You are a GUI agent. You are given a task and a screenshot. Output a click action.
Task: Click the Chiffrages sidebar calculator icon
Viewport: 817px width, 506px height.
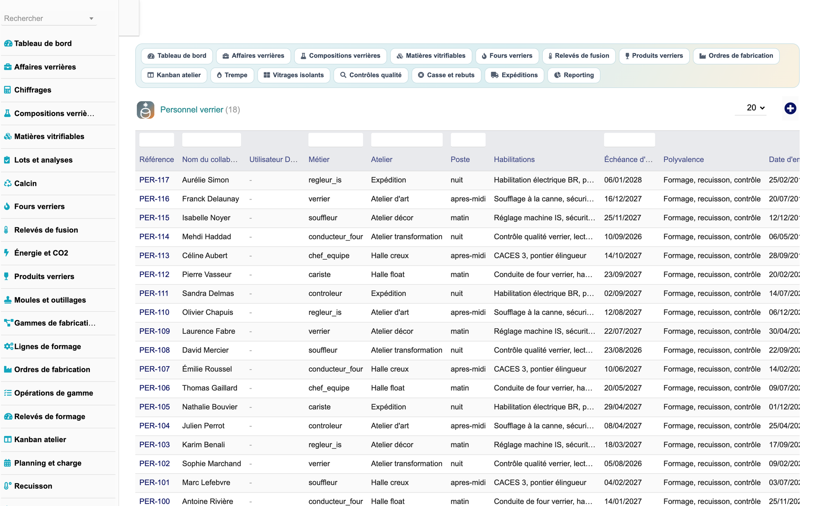(x=8, y=90)
